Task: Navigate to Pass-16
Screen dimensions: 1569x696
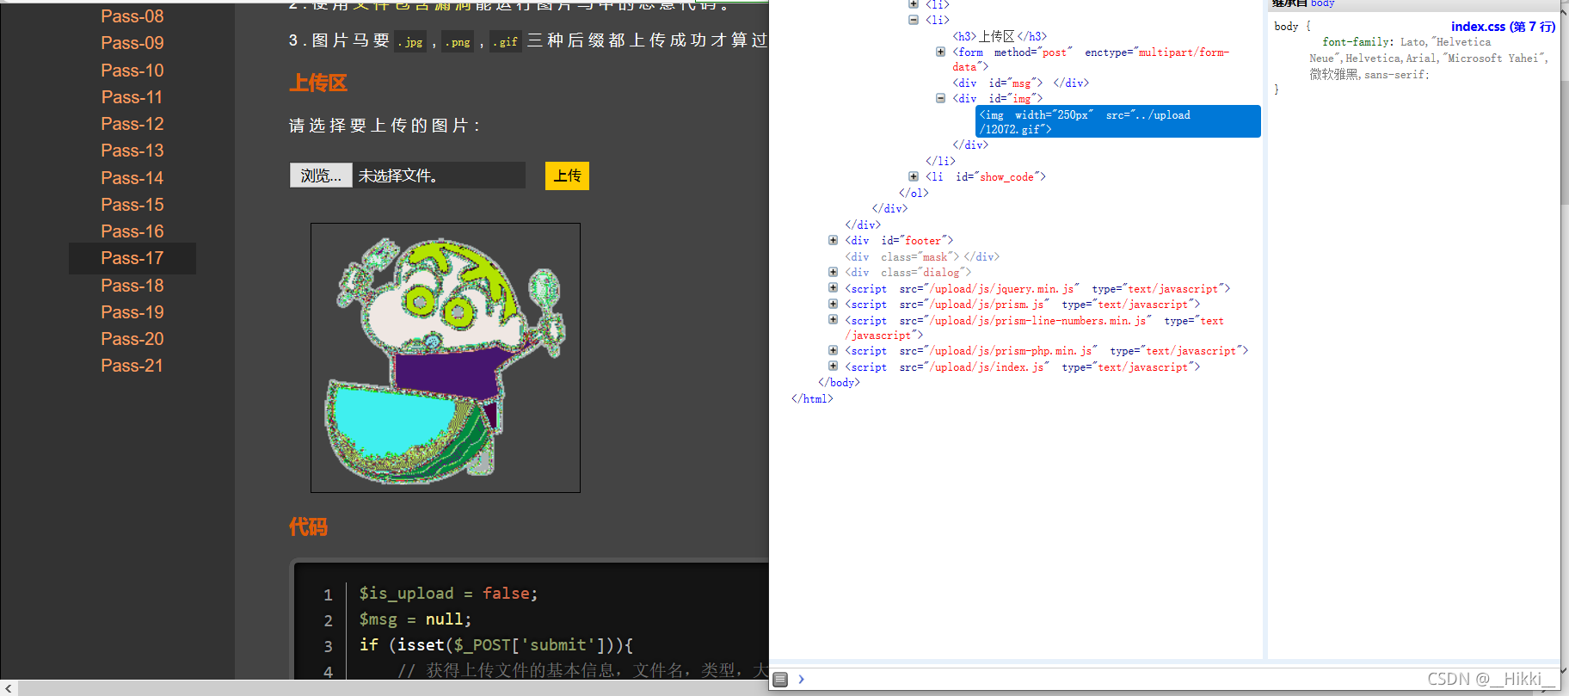Action: click(x=132, y=231)
